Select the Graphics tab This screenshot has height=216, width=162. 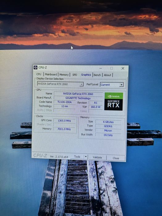point(86,75)
